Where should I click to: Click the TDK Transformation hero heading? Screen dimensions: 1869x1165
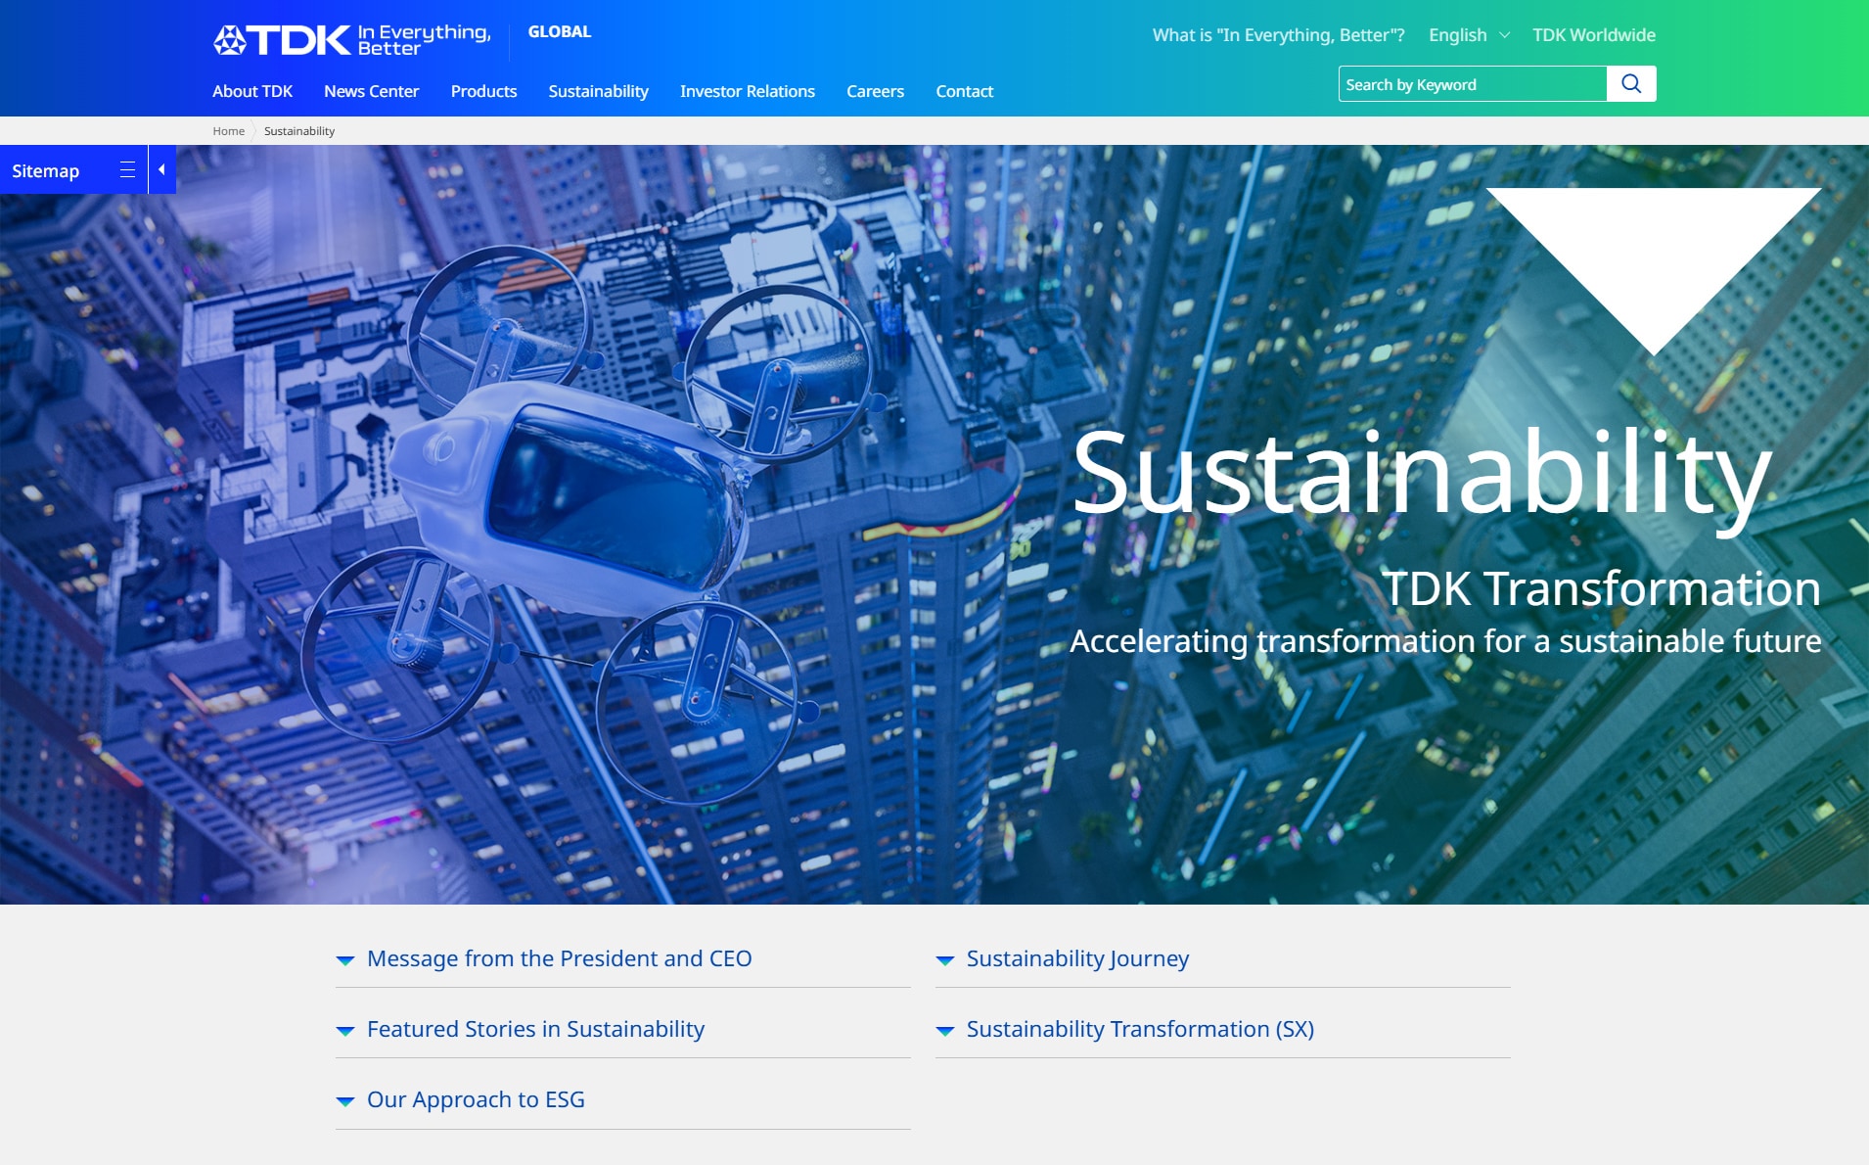tap(1602, 588)
